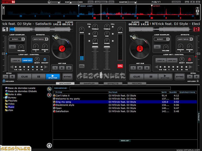
Task: Select waveform zoom level 3
Action: (197, 14)
